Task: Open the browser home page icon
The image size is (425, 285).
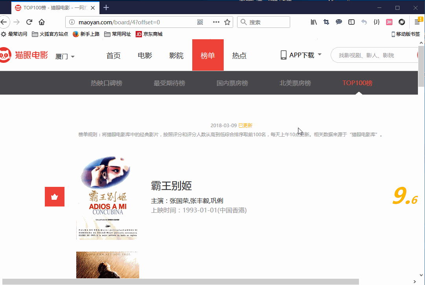Action: tap(41, 22)
